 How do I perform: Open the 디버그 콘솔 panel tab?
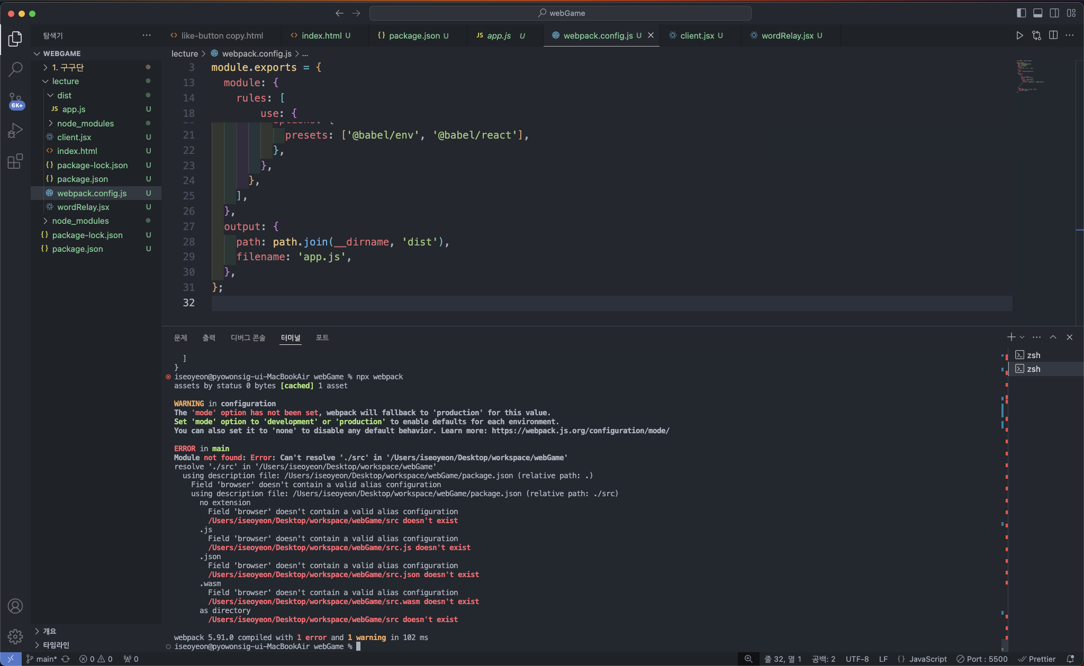tap(248, 337)
